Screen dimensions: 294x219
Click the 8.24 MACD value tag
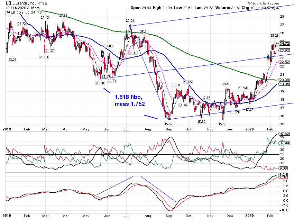[284, 174]
